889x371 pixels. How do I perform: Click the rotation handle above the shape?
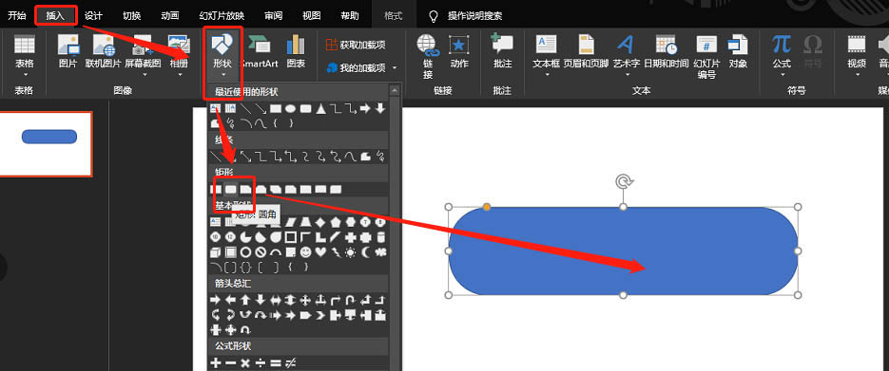pyautogui.click(x=624, y=181)
